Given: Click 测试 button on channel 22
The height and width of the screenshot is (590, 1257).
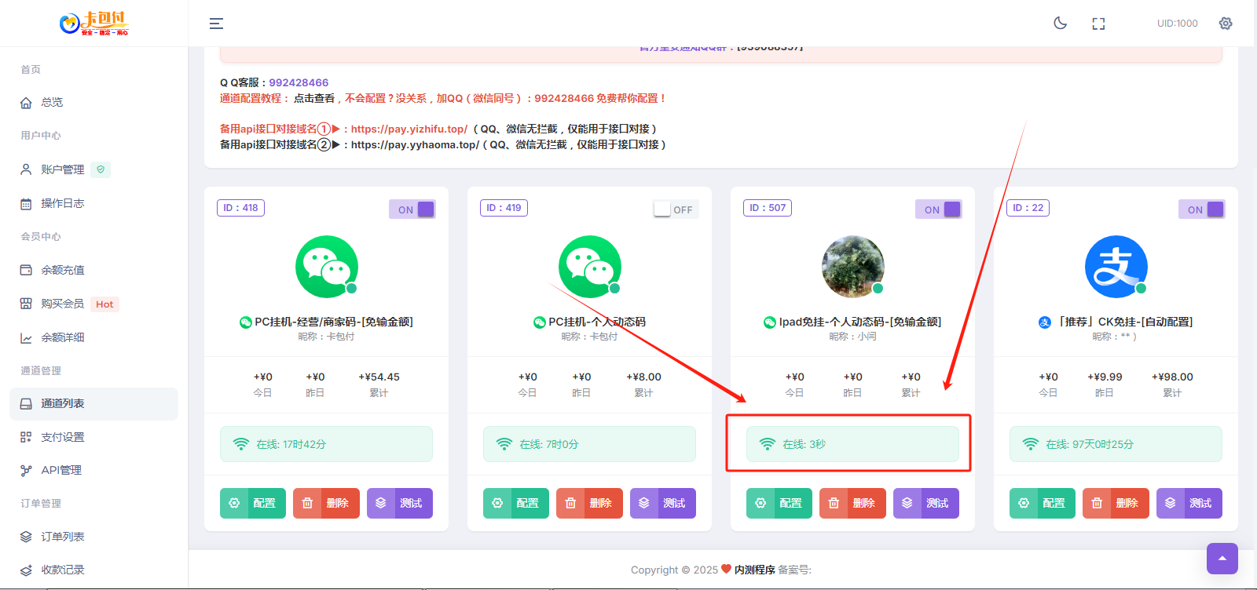Looking at the screenshot, I should pyautogui.click(x=1189, y=503).
